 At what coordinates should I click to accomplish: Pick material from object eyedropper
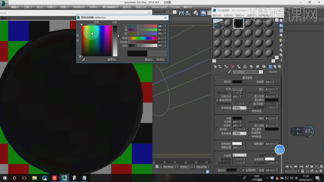coord(229,72)
